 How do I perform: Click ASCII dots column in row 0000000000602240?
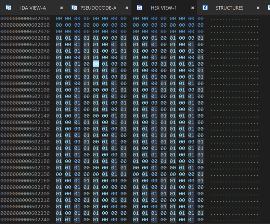(x=234, y=221)
